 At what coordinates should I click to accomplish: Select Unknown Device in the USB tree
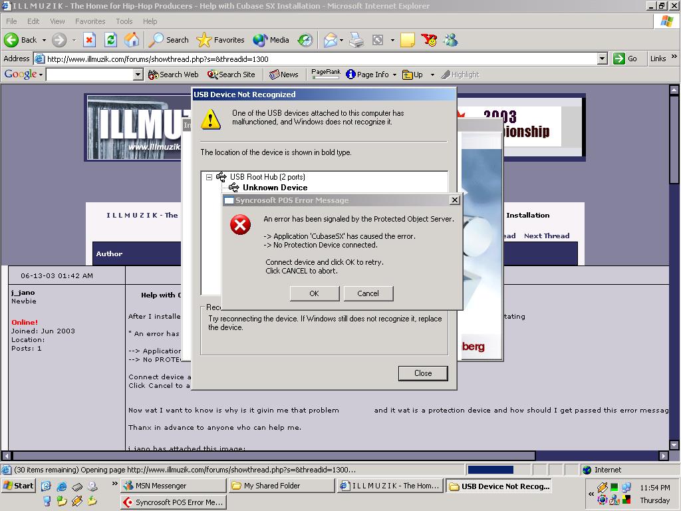pos(275,188)
